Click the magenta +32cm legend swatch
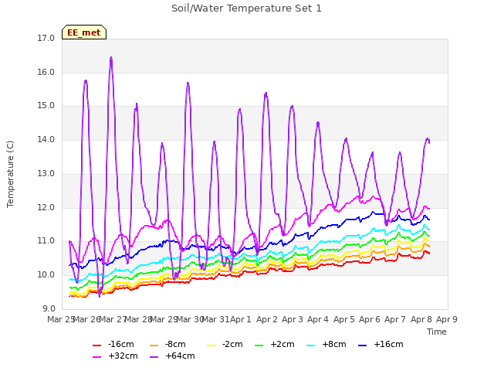The width and height of the screenshot is (494, 371). pyautogui.click(x=96, y=357)
